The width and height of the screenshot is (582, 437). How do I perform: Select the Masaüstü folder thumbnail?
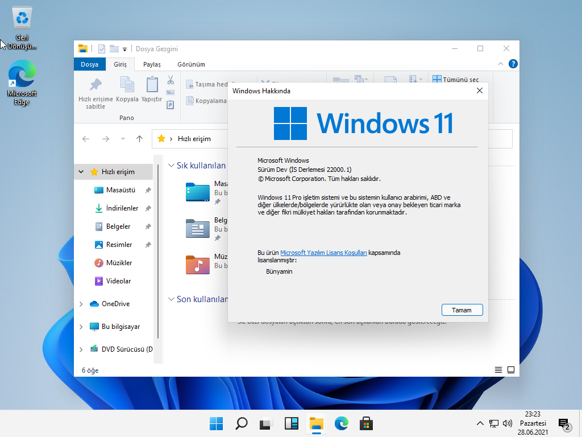[x=197, y=192]
